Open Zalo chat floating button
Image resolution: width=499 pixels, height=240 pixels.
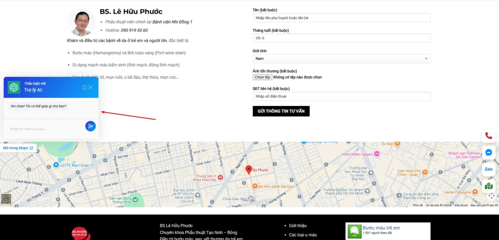488,169
